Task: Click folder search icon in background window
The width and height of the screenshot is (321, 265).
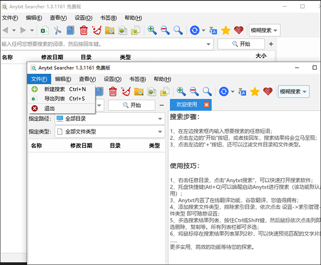Action: [110, 30]
